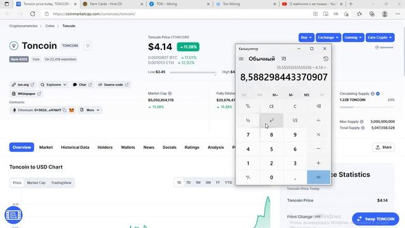This screenshot has height=228, width=405.
Task: Open calculator history icon
Action: [x=326, y=59]
